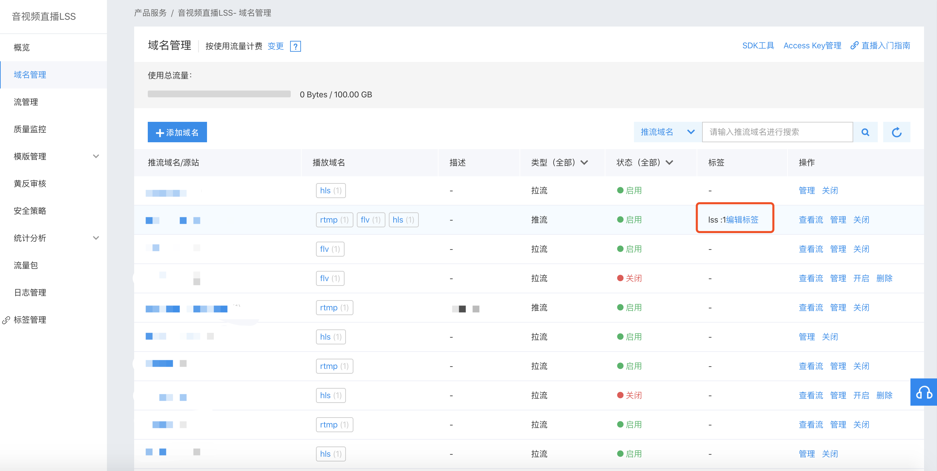Image resolution: width=937 pixels, height=471 pixels.
Task: Open the 推流域名 search type dropdown
Action: [667, 132]
